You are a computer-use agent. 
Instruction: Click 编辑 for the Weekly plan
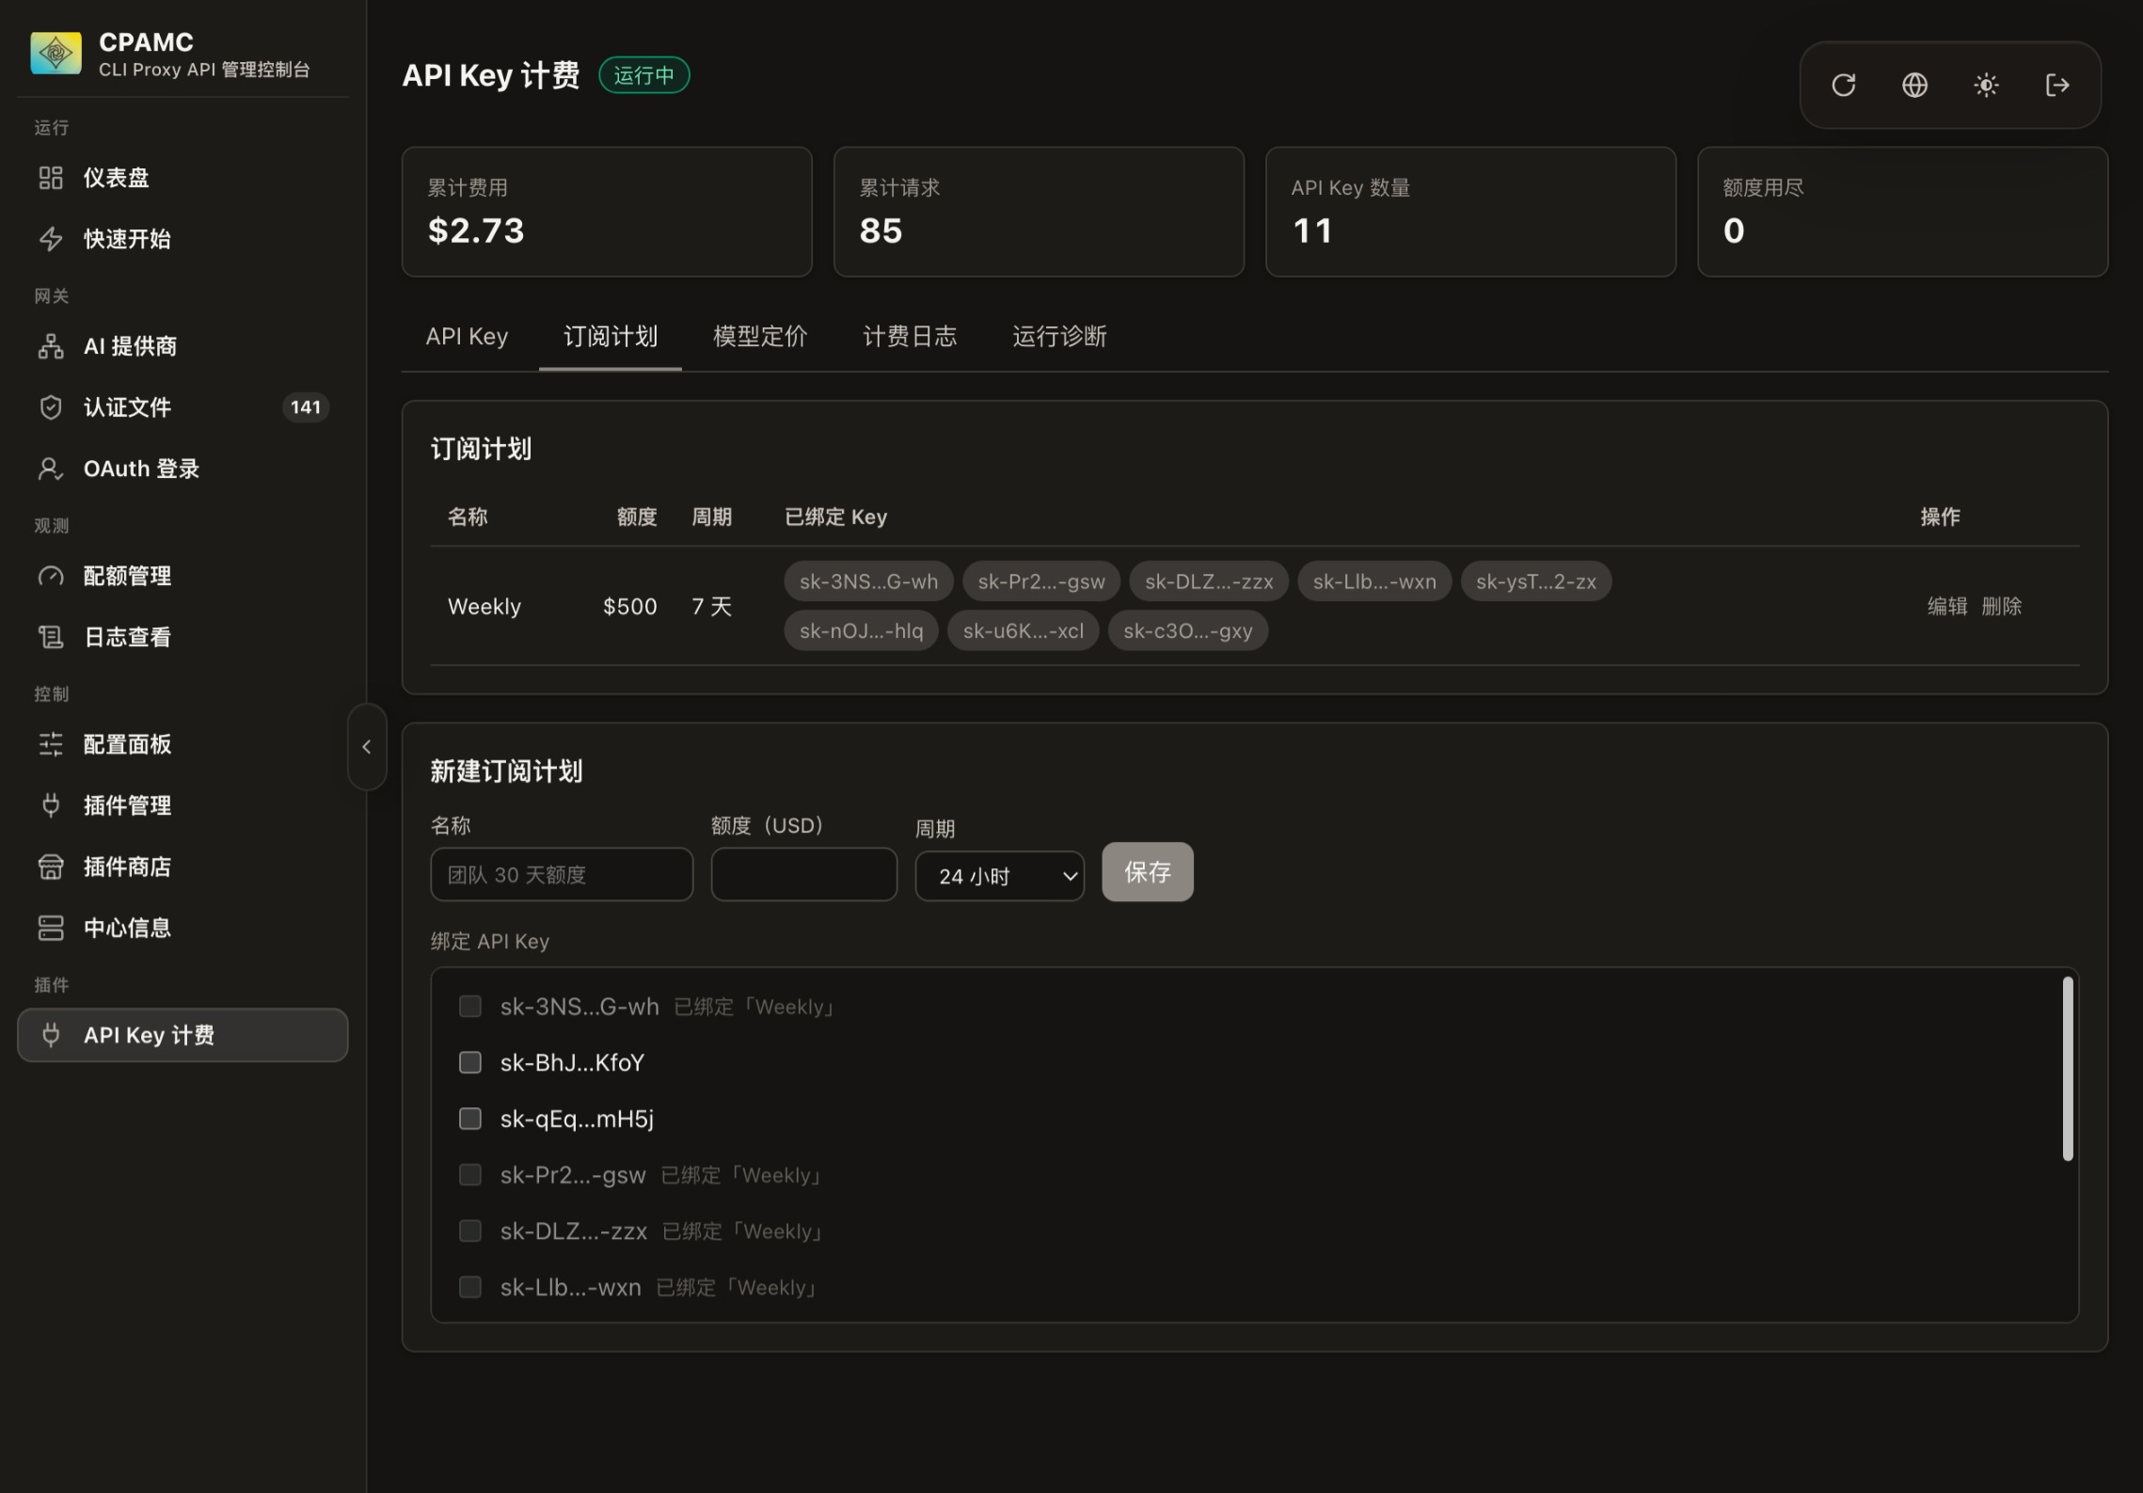point(1947,607)
